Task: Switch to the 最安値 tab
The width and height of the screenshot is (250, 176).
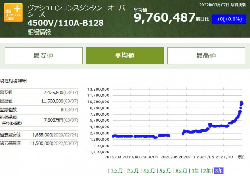Action: (43, 56)
